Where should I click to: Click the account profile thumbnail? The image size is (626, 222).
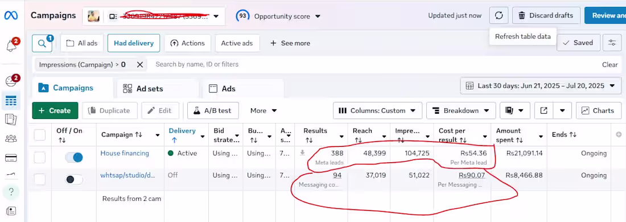[x=93, y=16]
